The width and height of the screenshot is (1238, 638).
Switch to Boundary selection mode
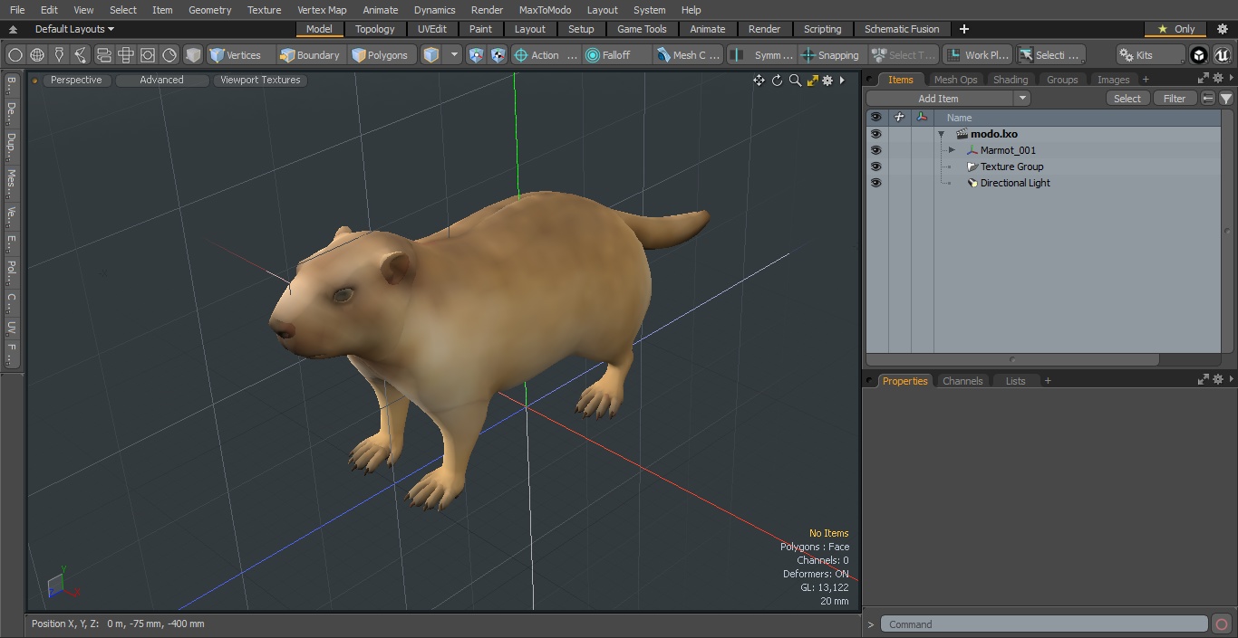coord(310,55)
